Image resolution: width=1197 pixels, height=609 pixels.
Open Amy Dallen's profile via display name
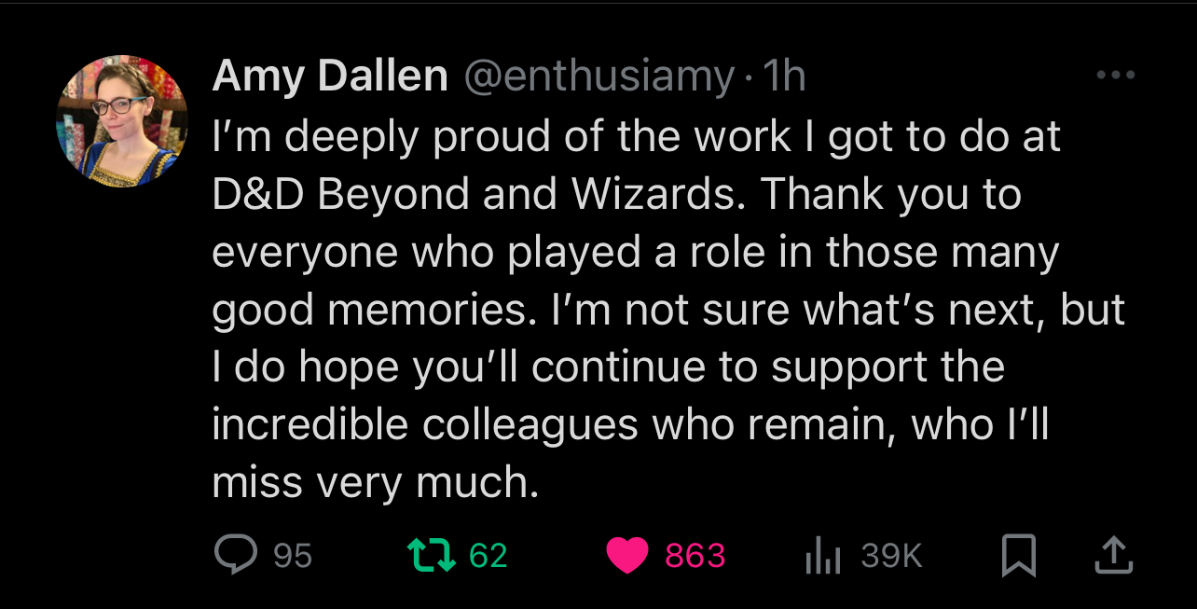click(x=330, y=76)
